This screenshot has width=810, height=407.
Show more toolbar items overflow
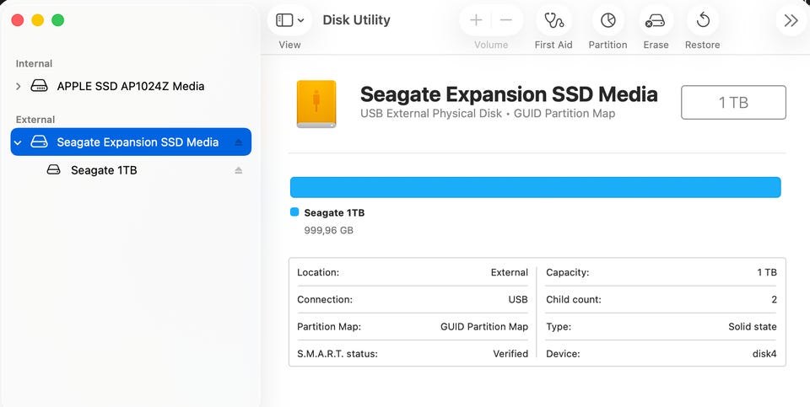tap(790, 21)
